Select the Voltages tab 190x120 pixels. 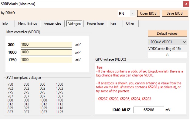[74, 23]
